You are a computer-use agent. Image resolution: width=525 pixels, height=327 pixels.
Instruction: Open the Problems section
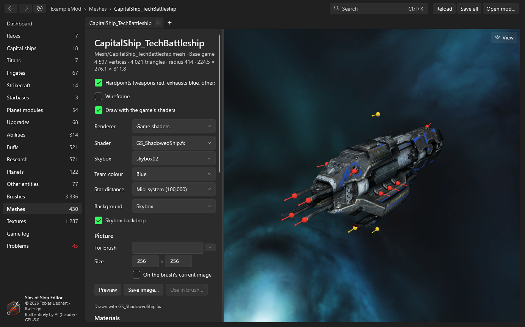click(42, 246)
